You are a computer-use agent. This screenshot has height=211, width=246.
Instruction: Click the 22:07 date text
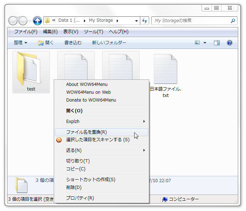[160, 180]
